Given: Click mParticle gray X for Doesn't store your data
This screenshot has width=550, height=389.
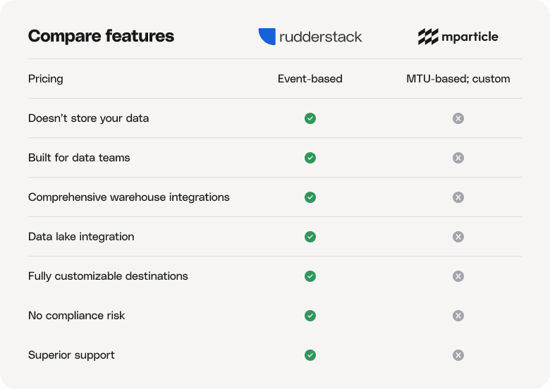Looking at the screenshot, I should (458, 118).
